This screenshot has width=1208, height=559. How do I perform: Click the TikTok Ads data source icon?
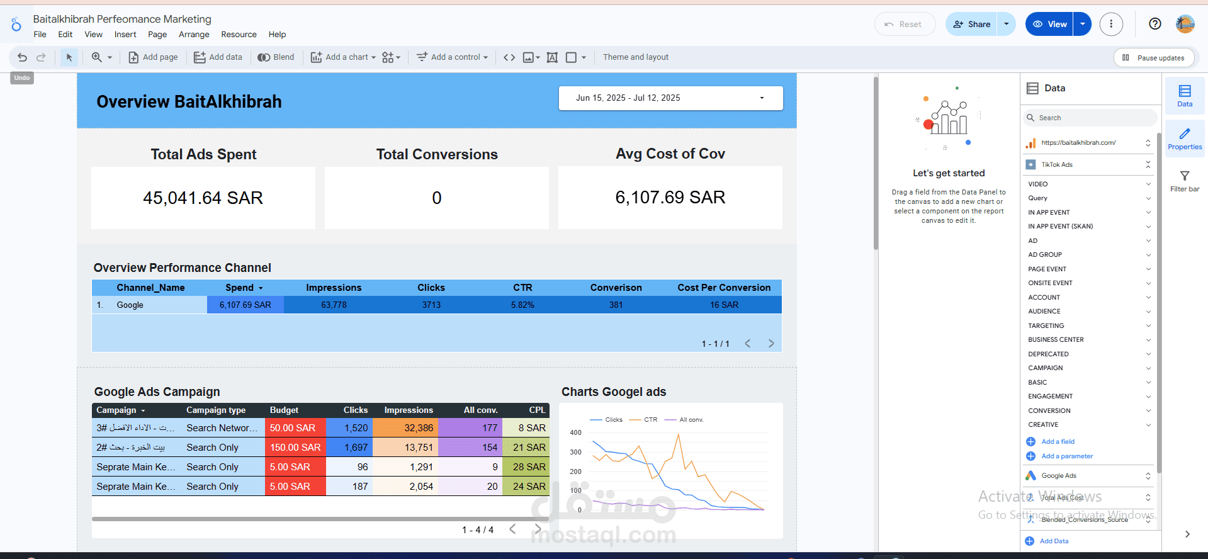pos(1030,164)
